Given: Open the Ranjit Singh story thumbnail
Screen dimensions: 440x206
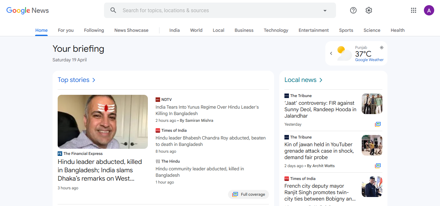Looking at the screenshot, I should 372,187.
